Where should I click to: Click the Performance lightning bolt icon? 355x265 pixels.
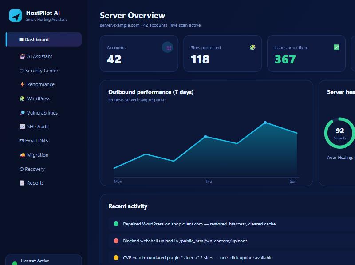pos(22,84)
